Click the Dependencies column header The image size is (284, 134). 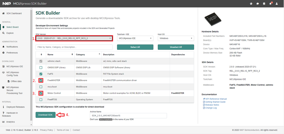coord(178,55)
